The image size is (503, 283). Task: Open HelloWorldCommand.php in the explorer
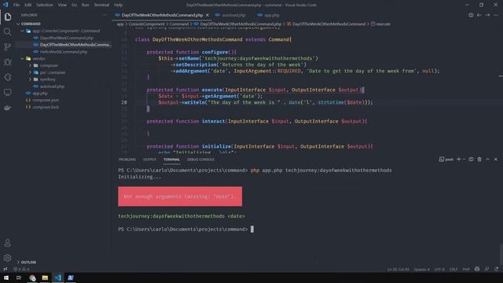[x=63, y=52]
